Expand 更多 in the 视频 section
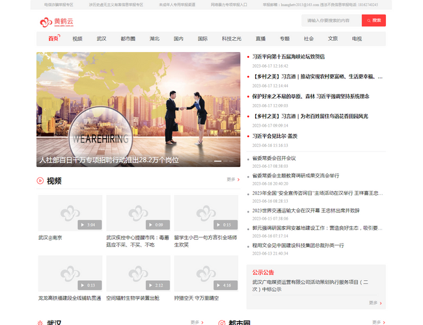 232,180
